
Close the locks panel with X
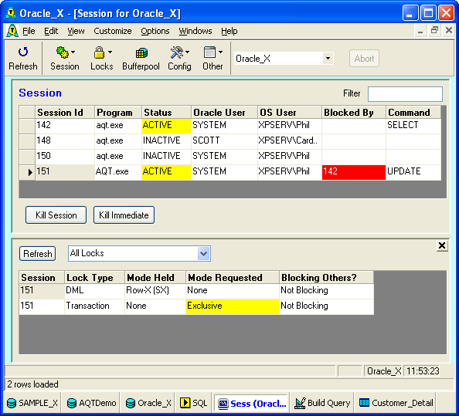click(x=442, y=245)
